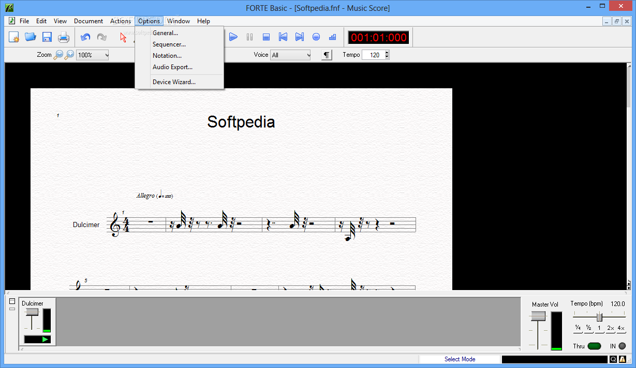Set tempo multiplier to ¼

pyautogui.click(x=578, y=328)
